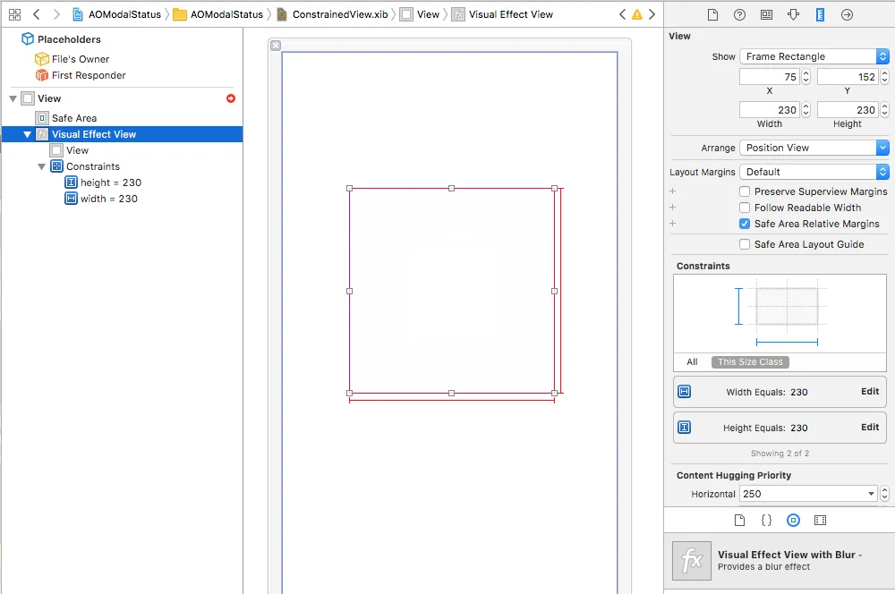Go back in editor history

(x=37, y=14)
